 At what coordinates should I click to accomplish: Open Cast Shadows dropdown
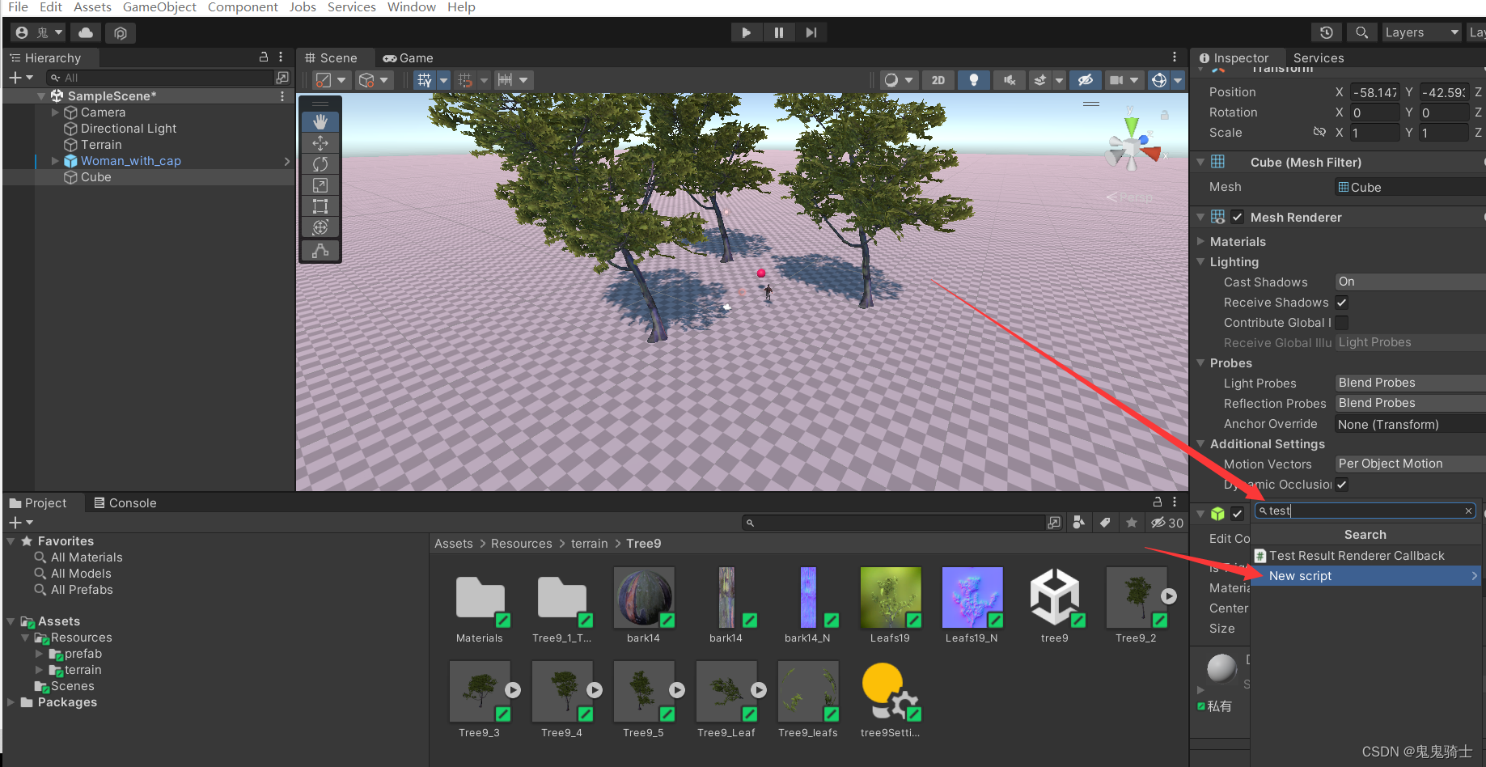click(1410, 282)
